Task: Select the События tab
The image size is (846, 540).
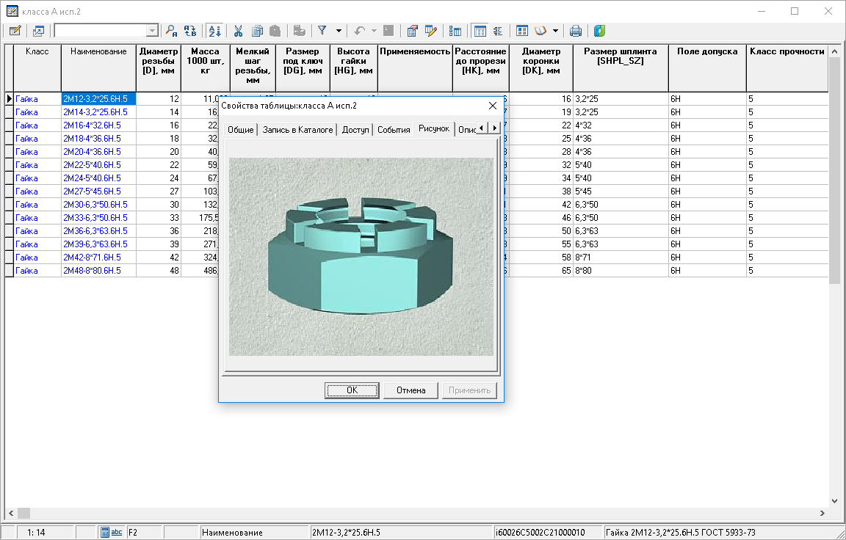Action: pyautogui.click(x=394, y=130)
